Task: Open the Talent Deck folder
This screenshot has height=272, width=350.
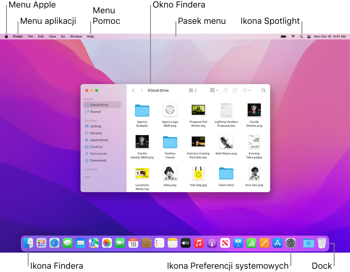Action: [226, 173]
